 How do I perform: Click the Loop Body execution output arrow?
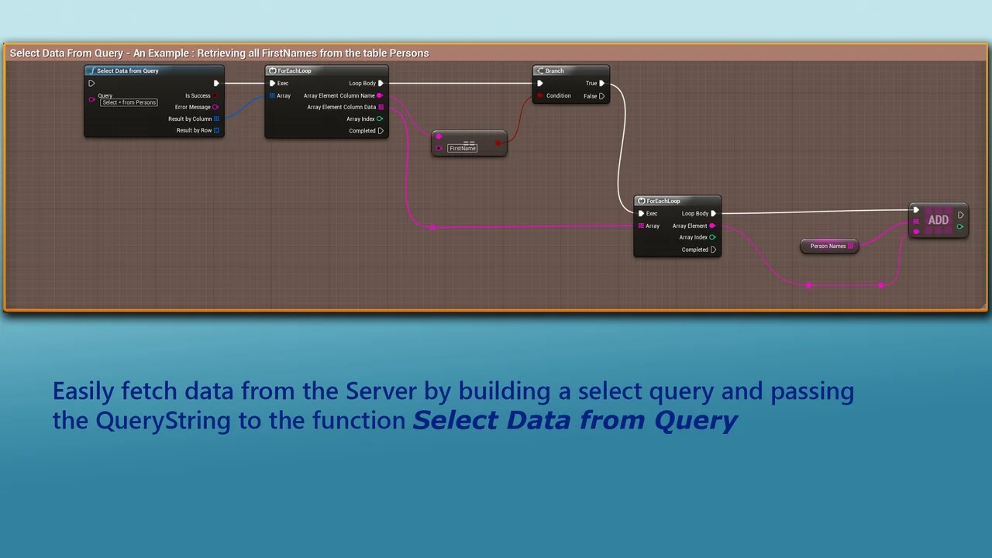pos(380,83)
